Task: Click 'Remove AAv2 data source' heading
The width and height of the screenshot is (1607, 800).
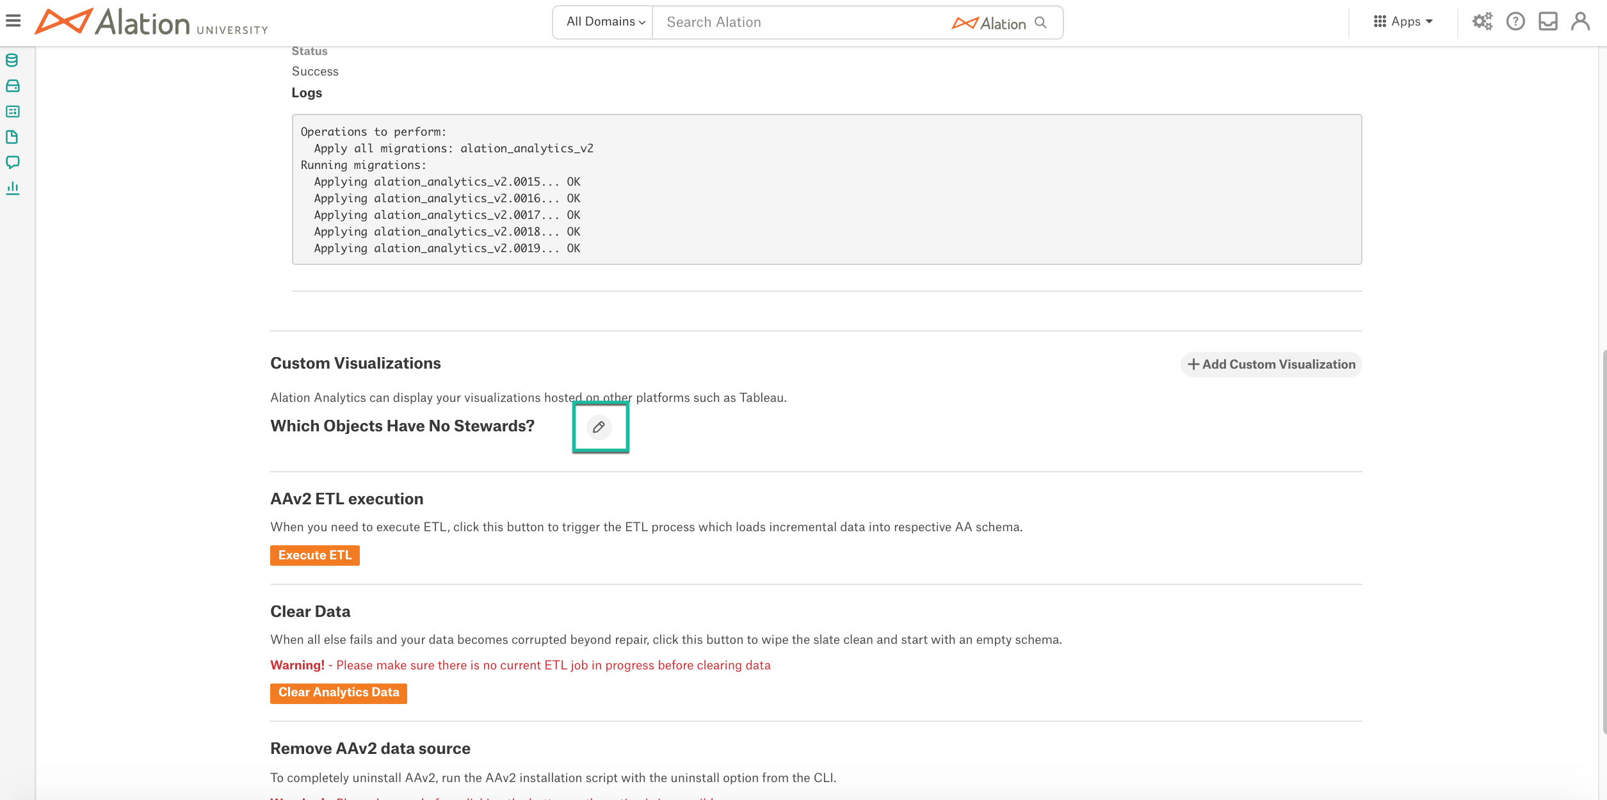Action: [x=370, y=748]
